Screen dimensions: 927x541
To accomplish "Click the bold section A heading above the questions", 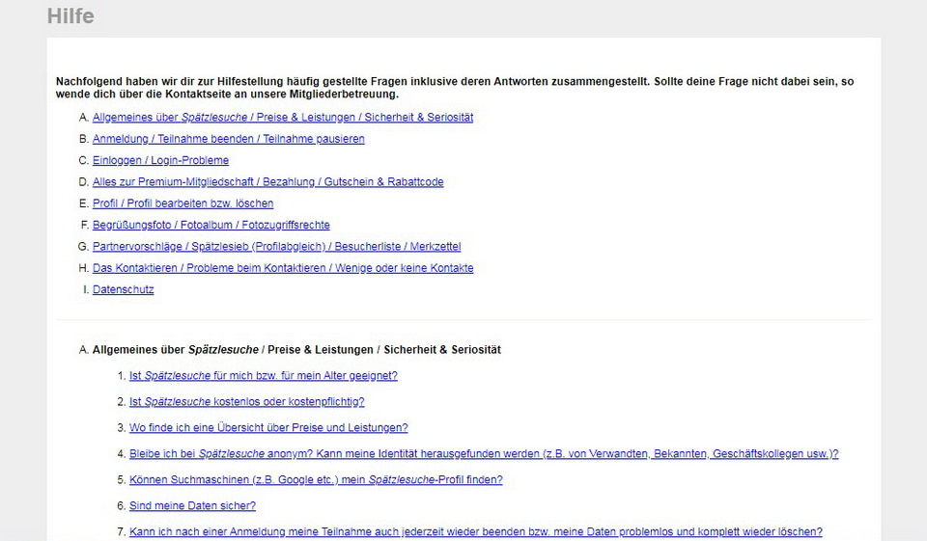I will click(x=295, y=350).
